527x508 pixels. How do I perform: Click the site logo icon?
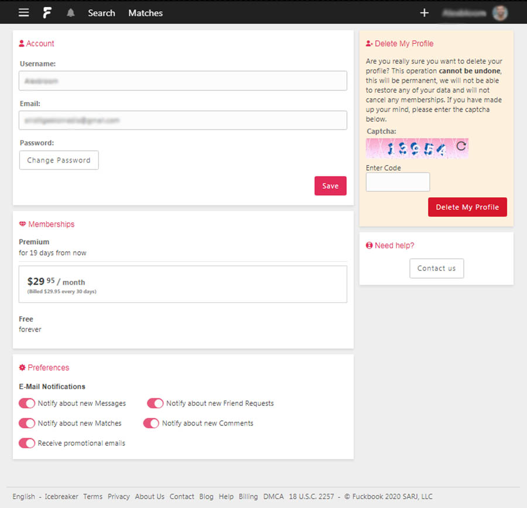tap(47, 13)
